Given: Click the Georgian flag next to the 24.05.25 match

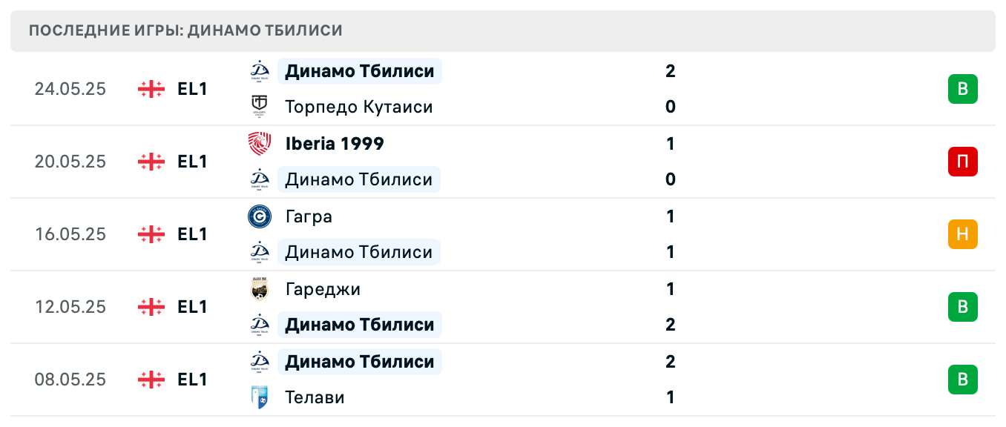Looking at the screenshot, I should 151,89.
